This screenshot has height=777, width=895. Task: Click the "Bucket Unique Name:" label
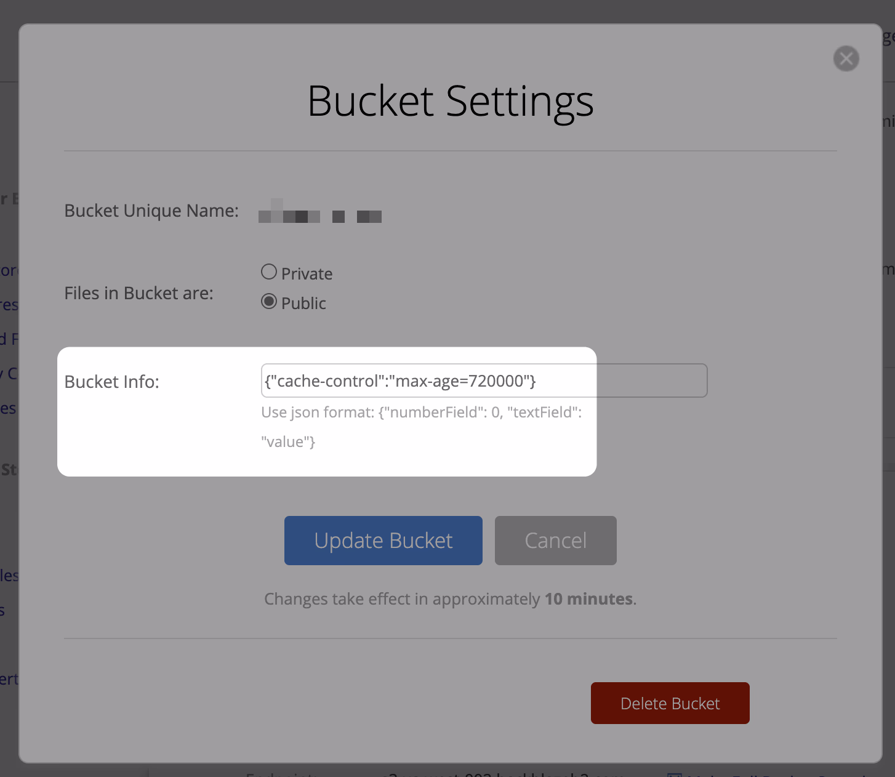point(151,211)
